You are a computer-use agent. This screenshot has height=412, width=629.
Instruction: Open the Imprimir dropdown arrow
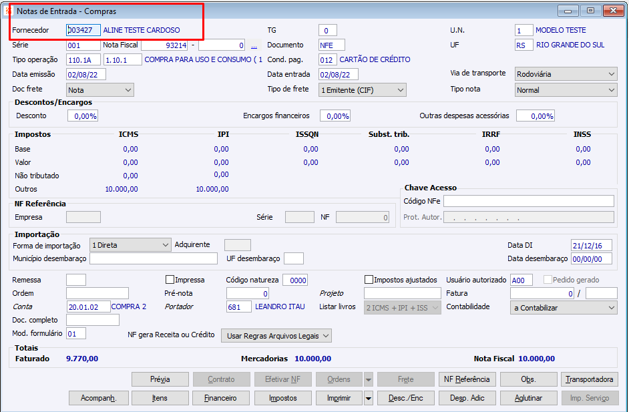369,399
